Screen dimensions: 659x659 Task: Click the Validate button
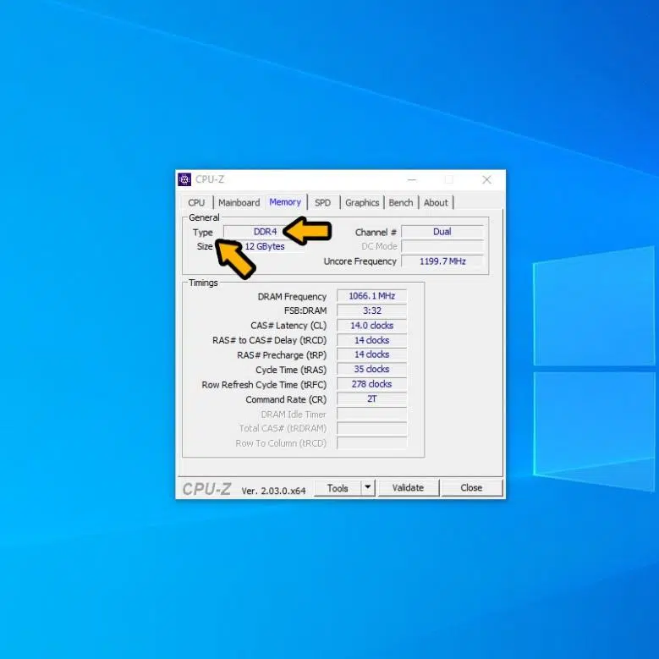click(x=408, y=487)
